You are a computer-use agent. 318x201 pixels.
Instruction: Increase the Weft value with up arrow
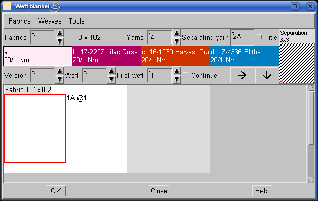pyautogui.click(x=111, y=71)
